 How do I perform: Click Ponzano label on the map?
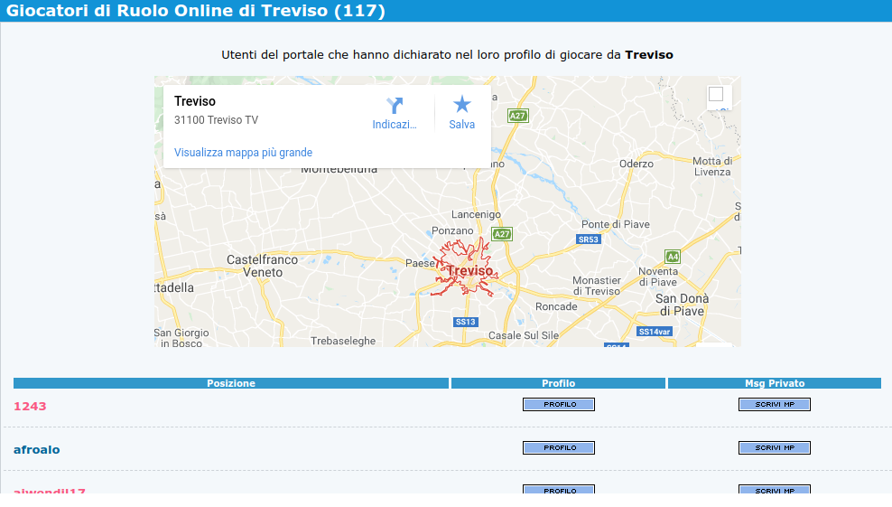(x=452, y=230)
